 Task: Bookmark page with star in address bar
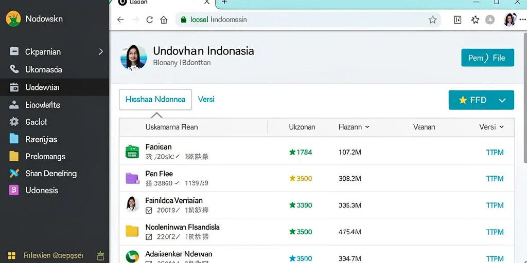point(432,20)
